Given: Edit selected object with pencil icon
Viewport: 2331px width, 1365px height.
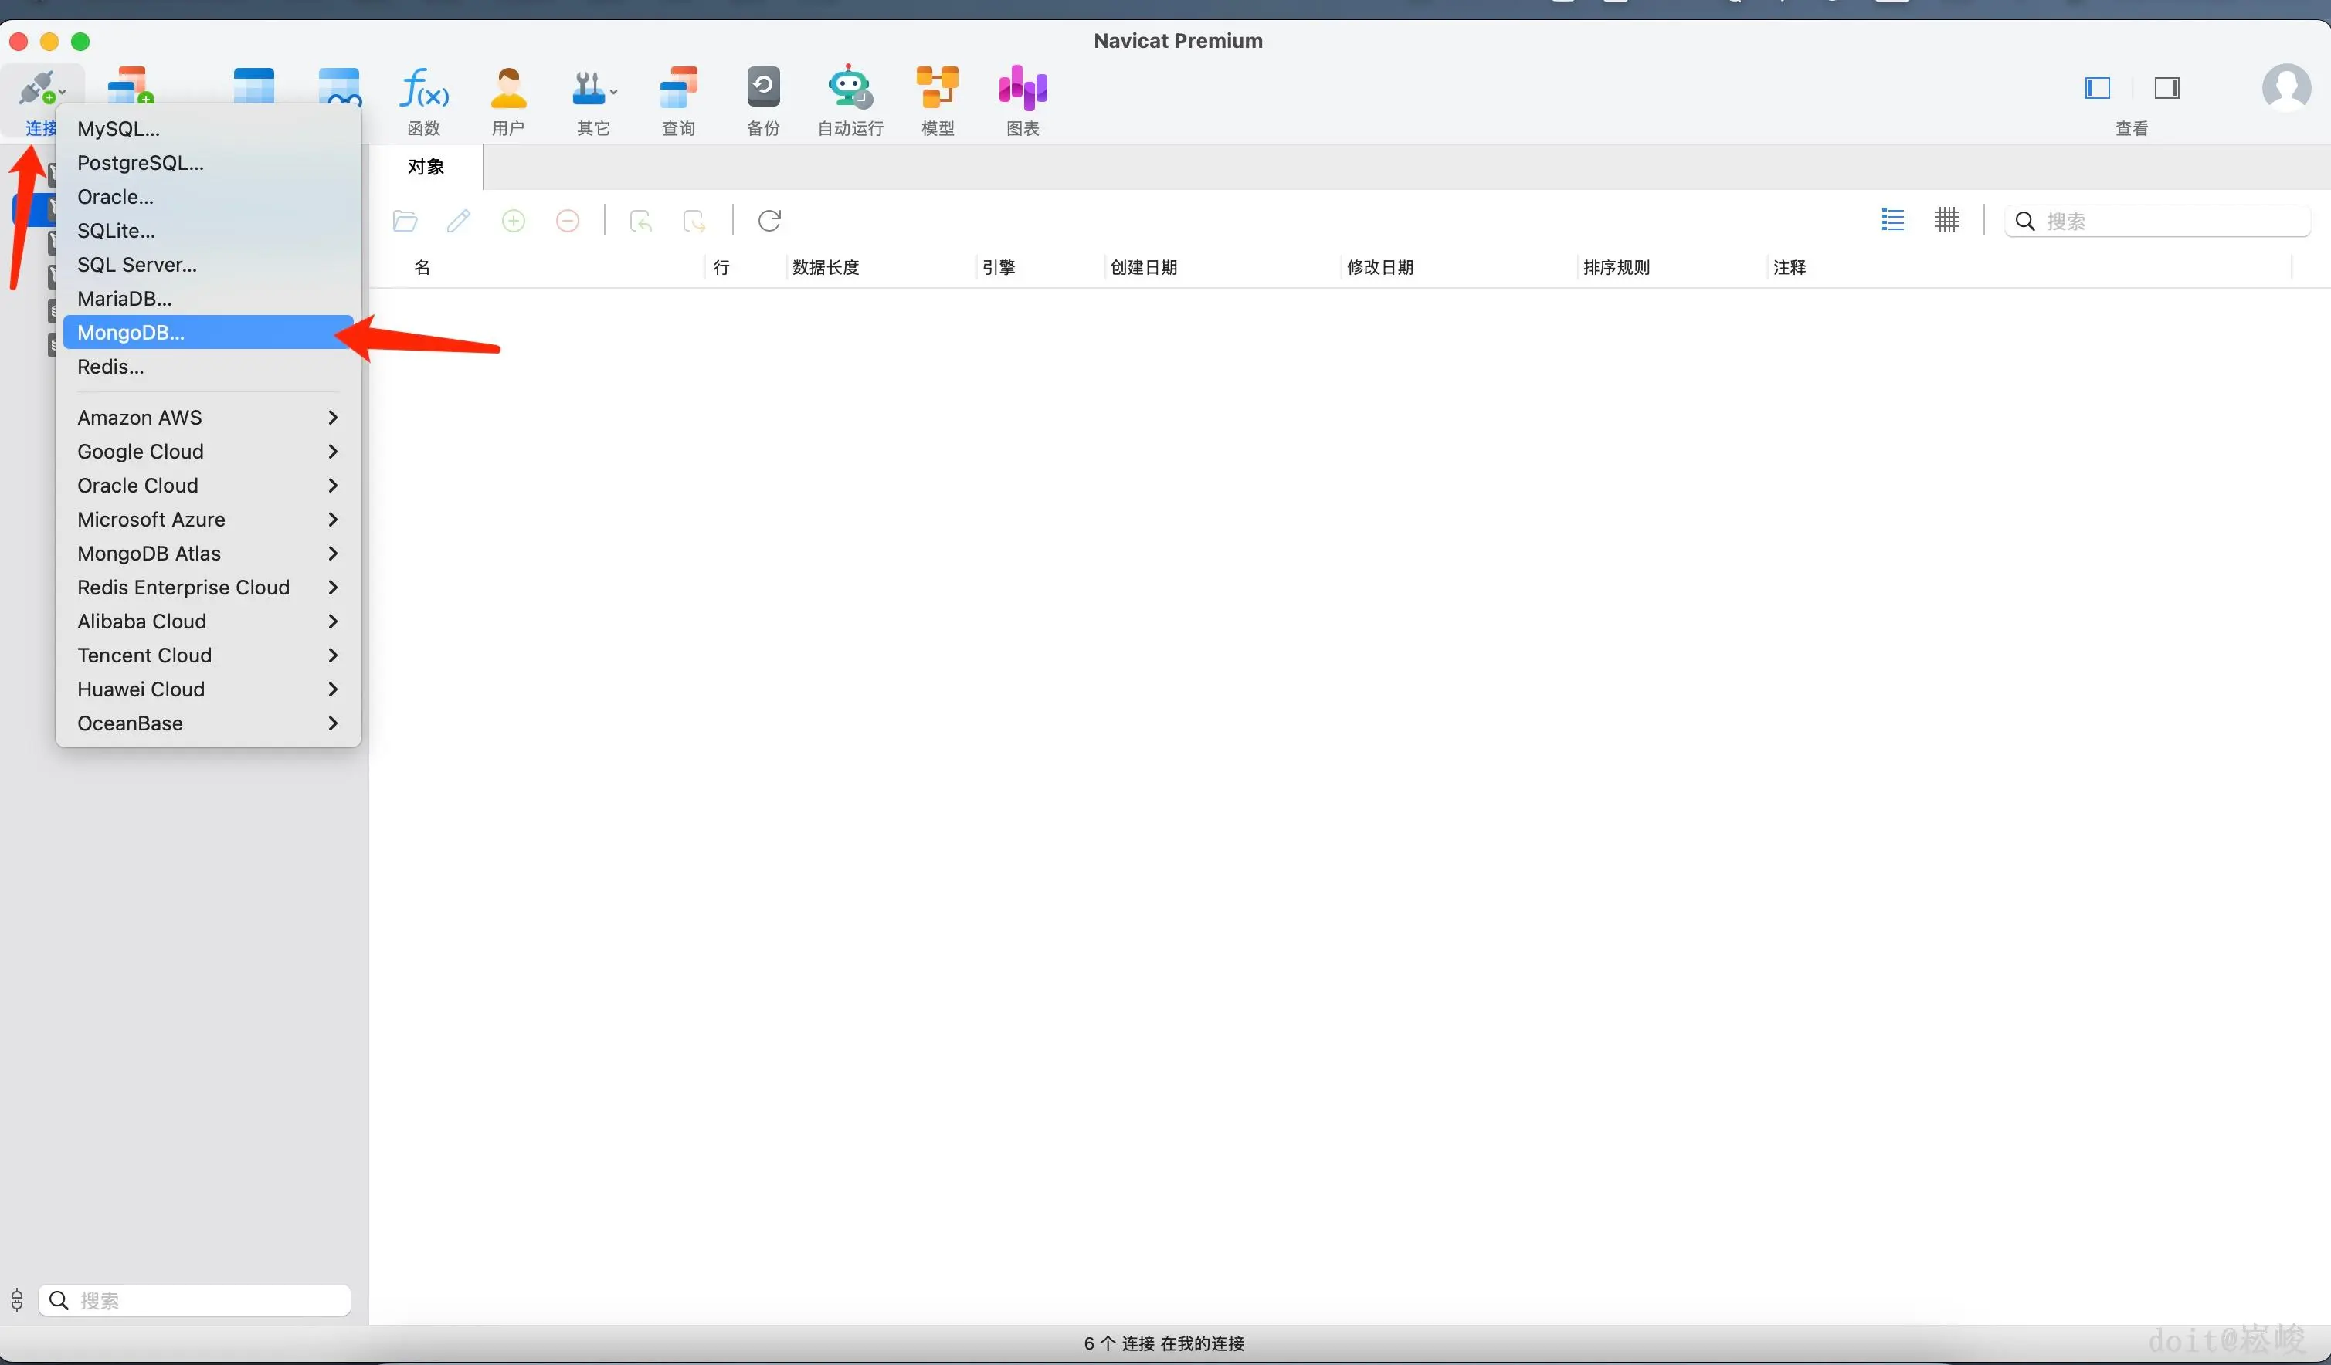Looking at the screenshot, I should (458, 220).
